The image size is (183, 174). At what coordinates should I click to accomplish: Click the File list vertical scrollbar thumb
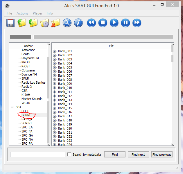pyautogui.click(x=172, y=58)
